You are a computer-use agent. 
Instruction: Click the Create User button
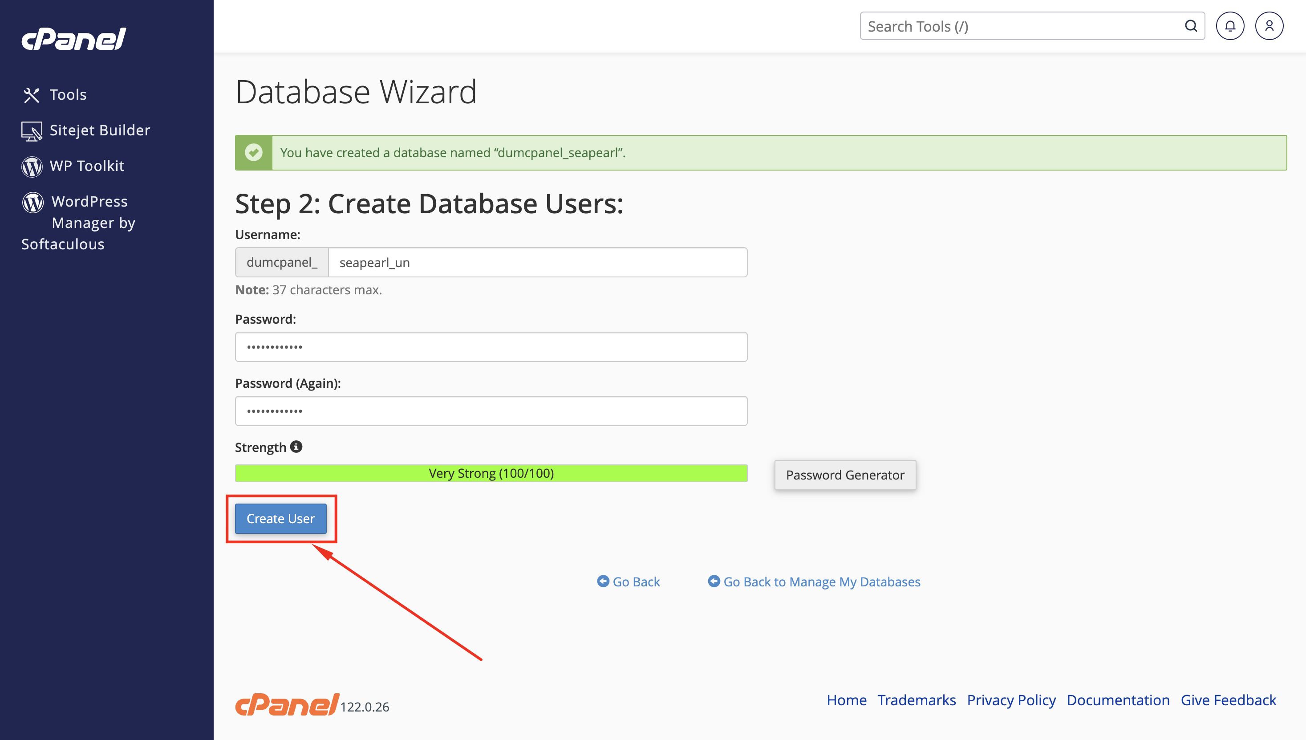280,518
